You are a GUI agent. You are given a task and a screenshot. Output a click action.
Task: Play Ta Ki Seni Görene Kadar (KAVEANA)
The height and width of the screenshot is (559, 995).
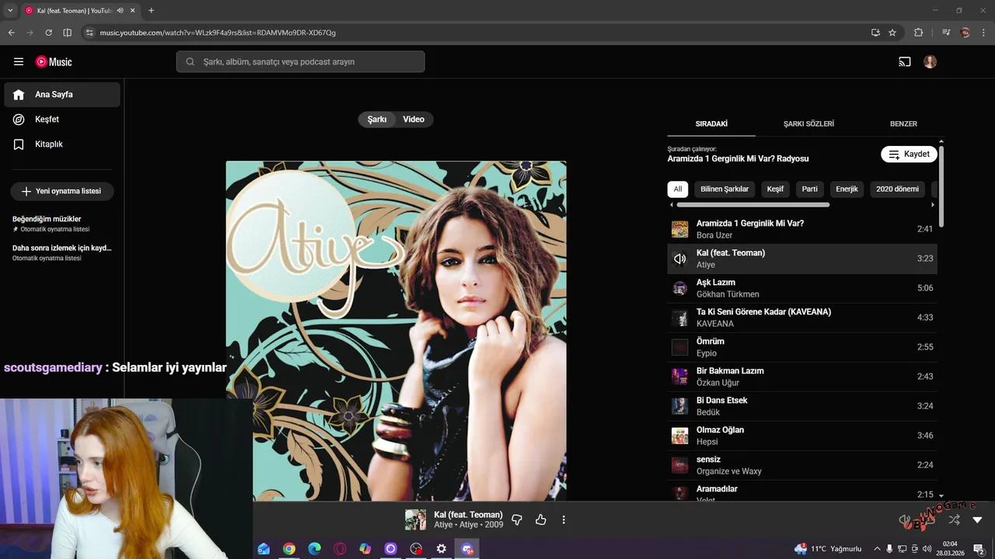(x=802, y=318)
